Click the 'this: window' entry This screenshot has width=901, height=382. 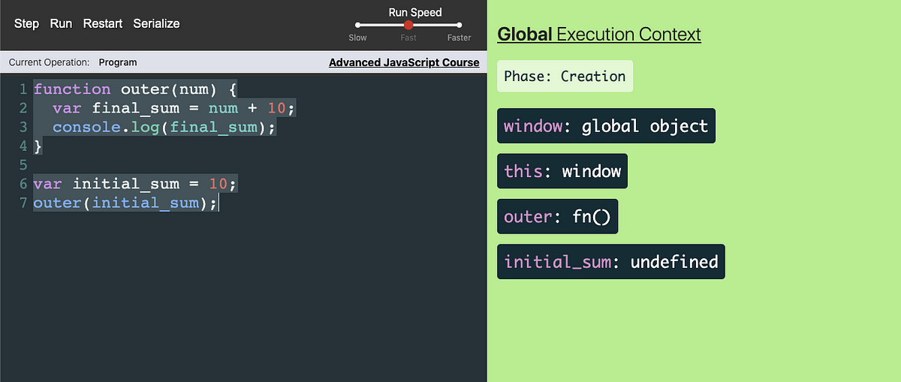point(562,171)
